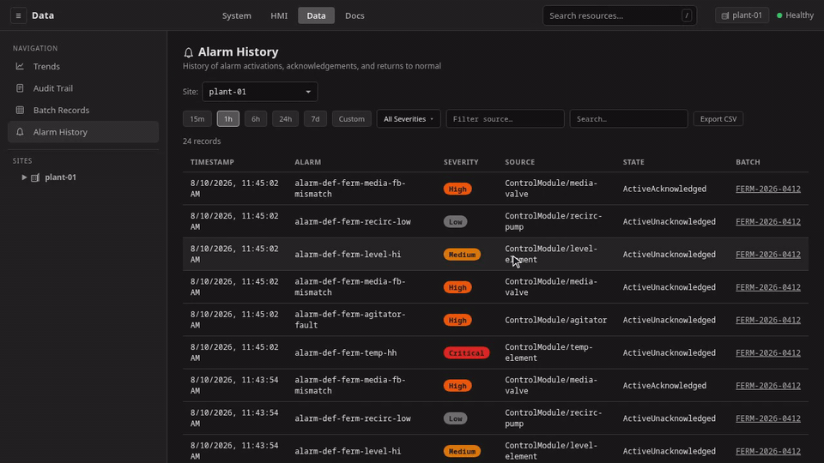Open Batch Records in navigation
The image size is (824, 463).
[83, 111]
